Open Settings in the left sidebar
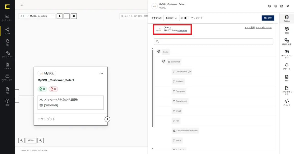Screen dimensions: 294x154 point(7,102)
